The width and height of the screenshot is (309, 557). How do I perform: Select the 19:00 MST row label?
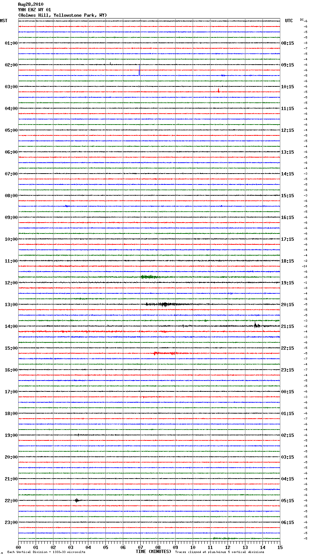[x=11, y=435]
